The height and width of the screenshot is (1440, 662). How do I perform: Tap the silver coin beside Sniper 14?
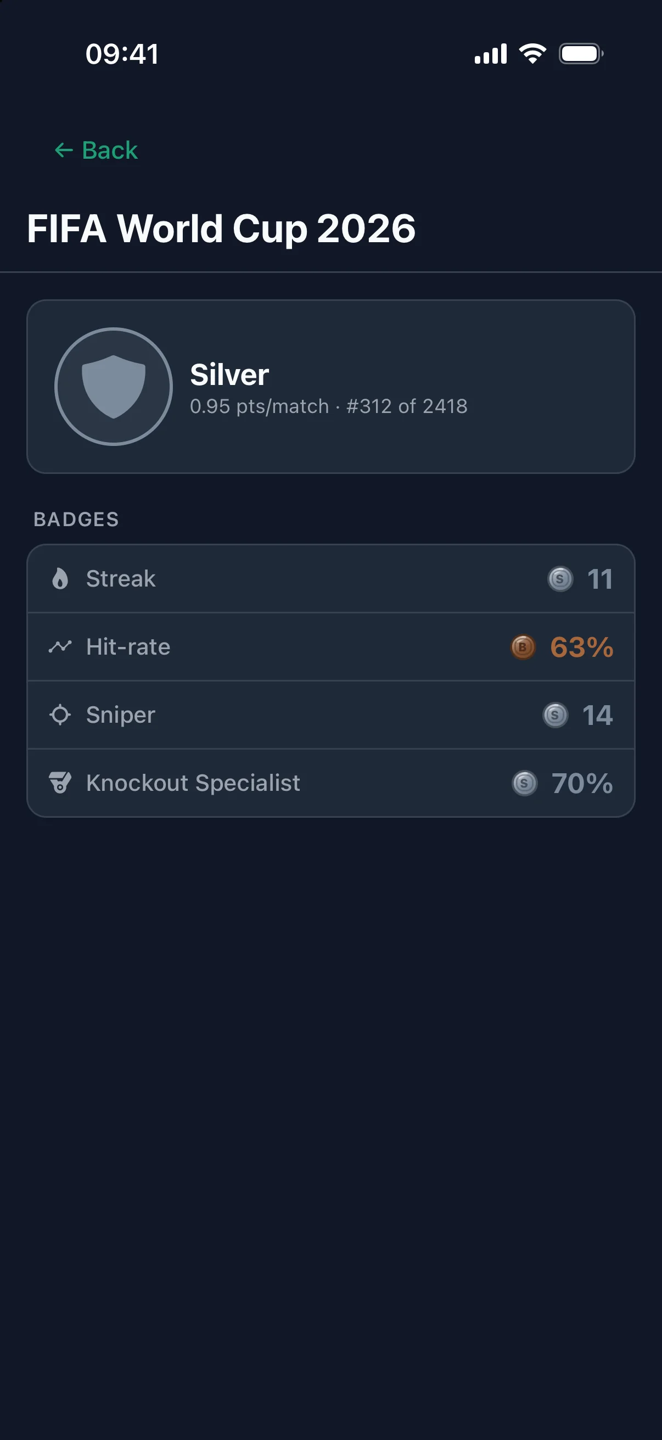click(x=556, y=715)
